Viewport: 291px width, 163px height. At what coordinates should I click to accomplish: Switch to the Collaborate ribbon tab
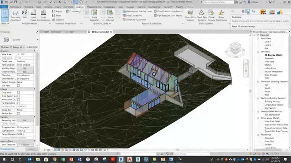[110, 7]
